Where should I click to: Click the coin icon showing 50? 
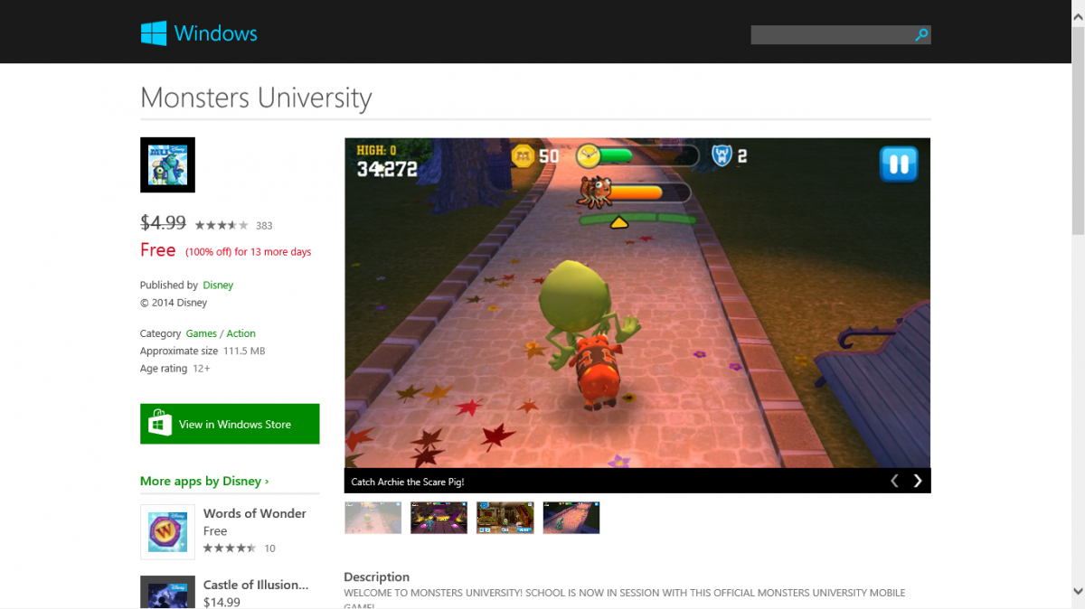click(x=524, y=155)
